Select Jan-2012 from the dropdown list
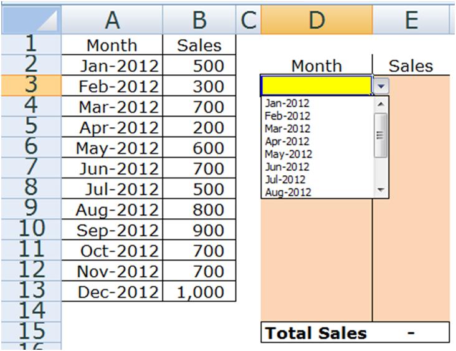The height and width of the screenshot is (351, 456). click(x=287, y=103)
